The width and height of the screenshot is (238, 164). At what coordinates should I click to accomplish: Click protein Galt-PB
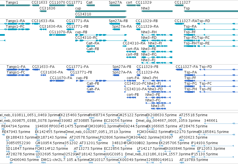tap(93, 84)
